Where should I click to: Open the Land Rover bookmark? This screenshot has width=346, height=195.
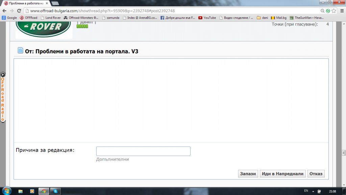point(51,18)
